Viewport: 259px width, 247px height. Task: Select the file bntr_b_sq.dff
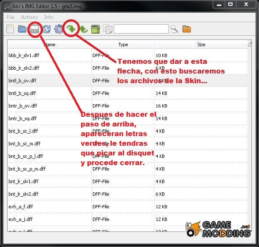click(x=22, y=118)
